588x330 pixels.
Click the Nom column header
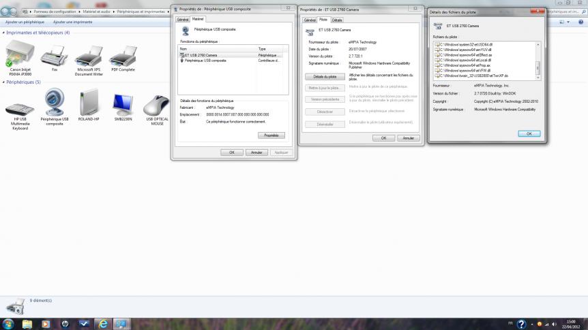click(x=218, y=49)
